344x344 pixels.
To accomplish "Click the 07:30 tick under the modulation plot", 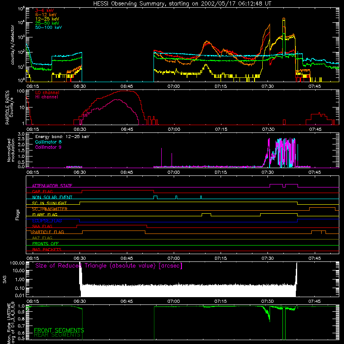I will [x=267, y=172].
